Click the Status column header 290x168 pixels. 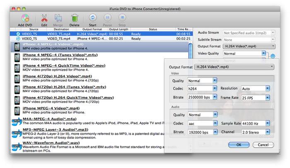(x=153, y=29)
